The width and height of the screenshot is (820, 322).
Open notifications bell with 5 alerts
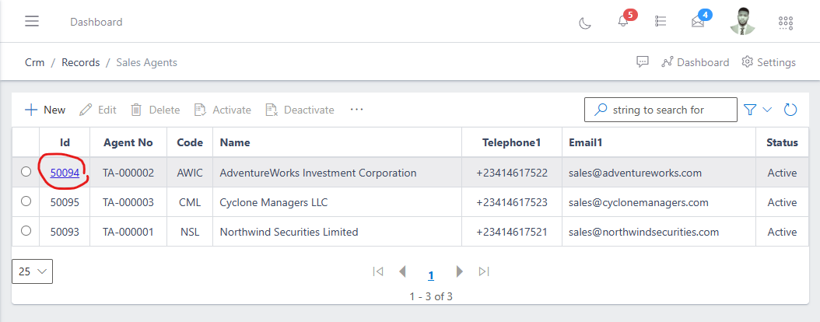(623, 22)
